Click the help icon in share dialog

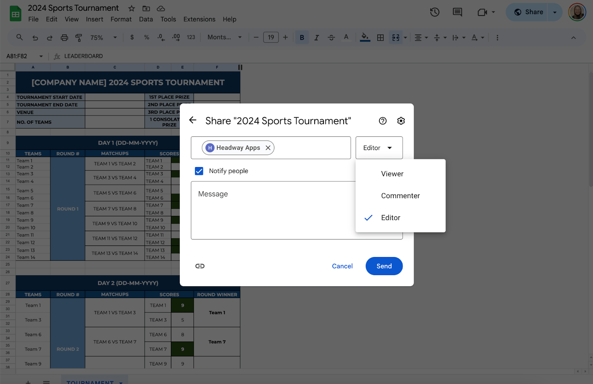click(382, 121)
